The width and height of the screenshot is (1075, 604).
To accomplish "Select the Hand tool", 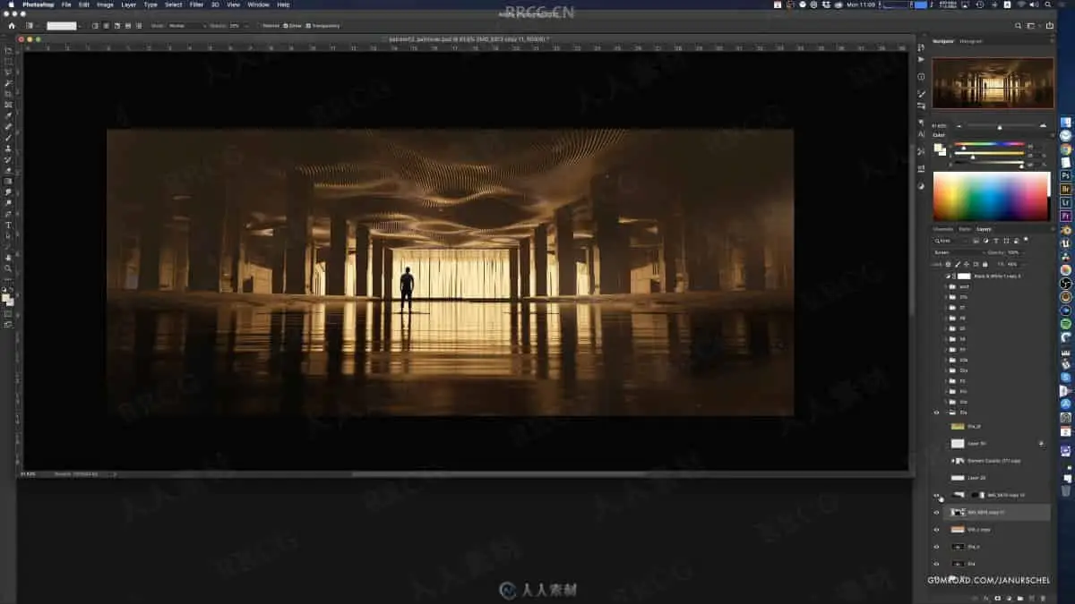I will pos(9,257).
